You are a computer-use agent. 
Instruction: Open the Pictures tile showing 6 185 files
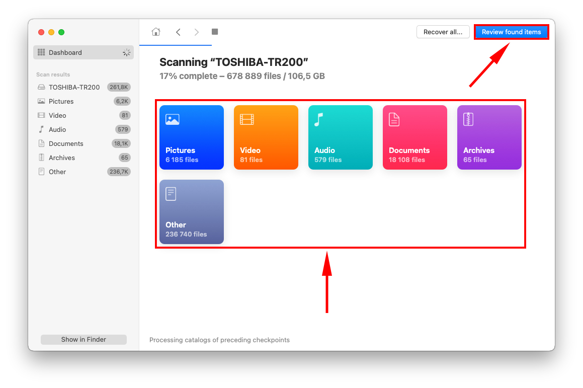191,137
